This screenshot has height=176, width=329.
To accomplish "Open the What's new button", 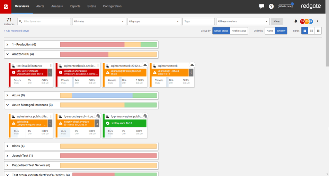I will point(285,6).
